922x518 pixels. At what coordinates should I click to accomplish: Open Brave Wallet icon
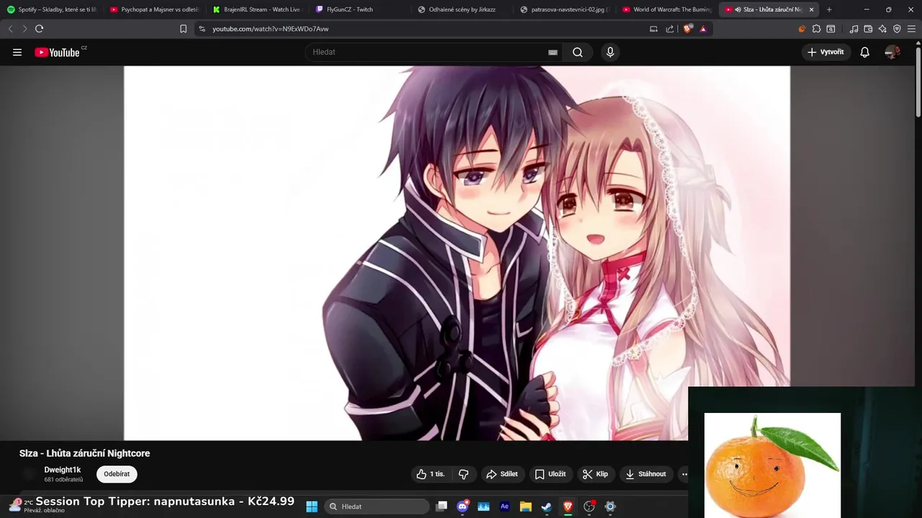868,29
